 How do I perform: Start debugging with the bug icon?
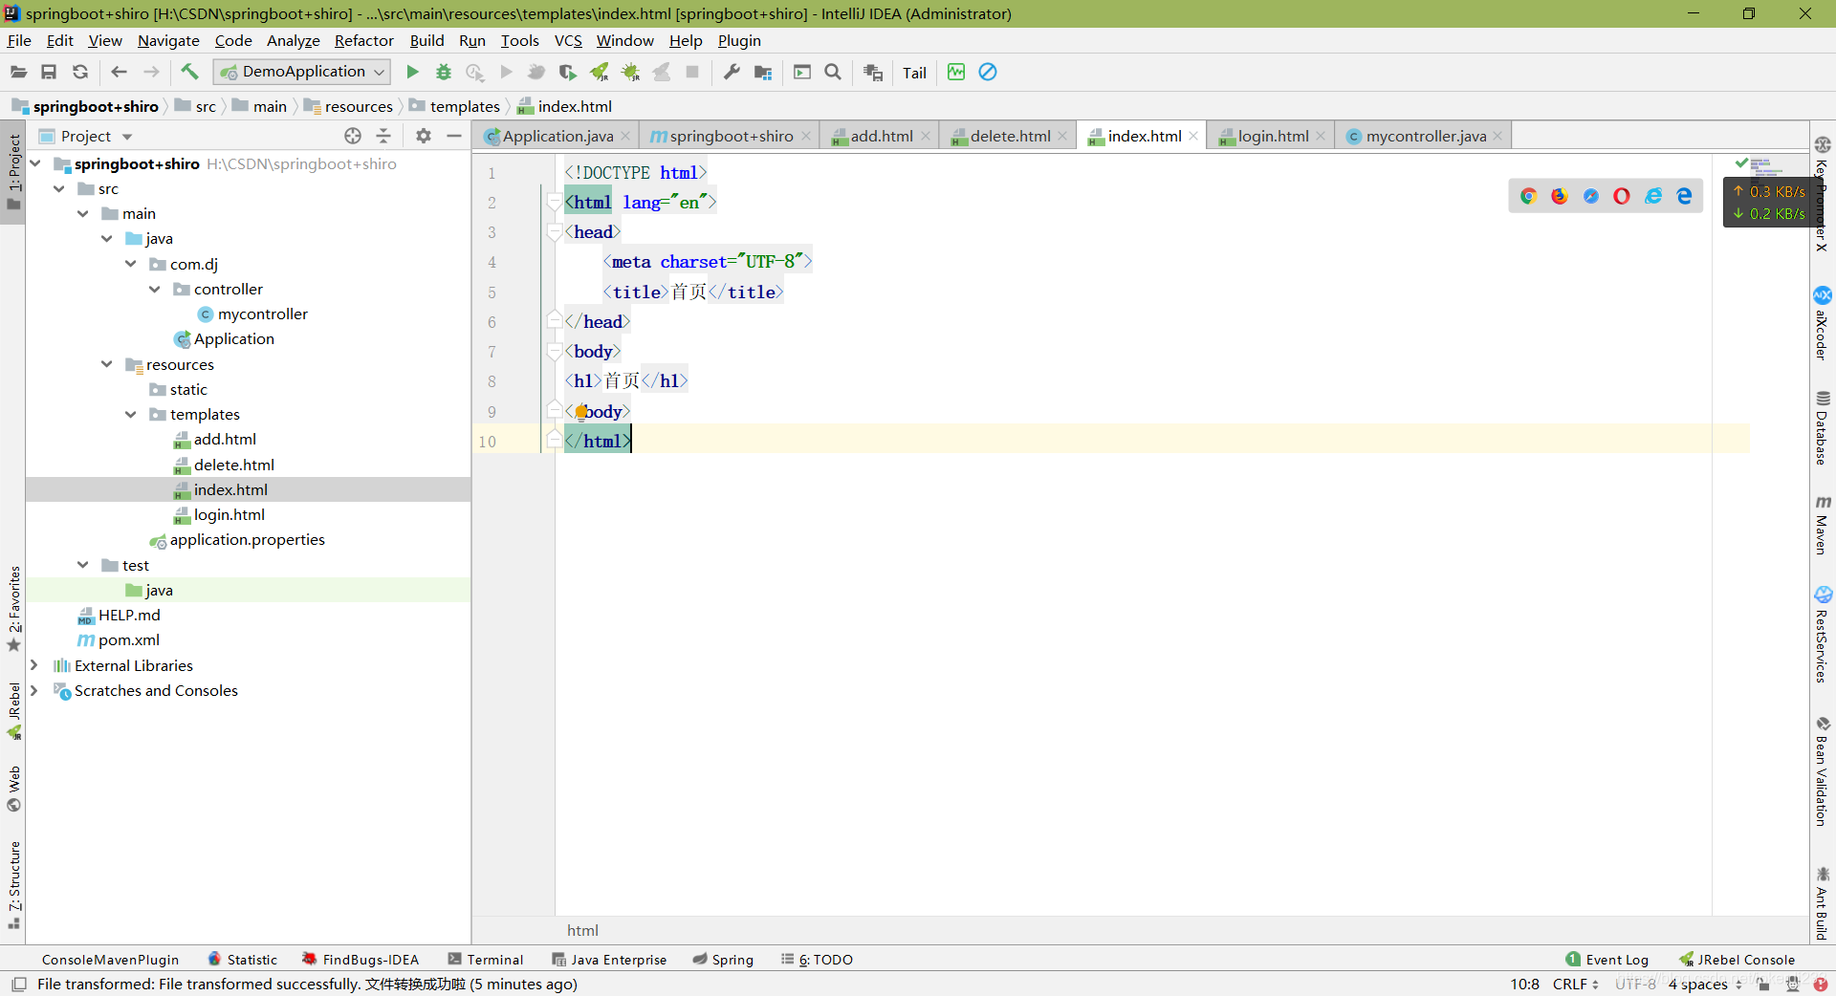(444, 72)
